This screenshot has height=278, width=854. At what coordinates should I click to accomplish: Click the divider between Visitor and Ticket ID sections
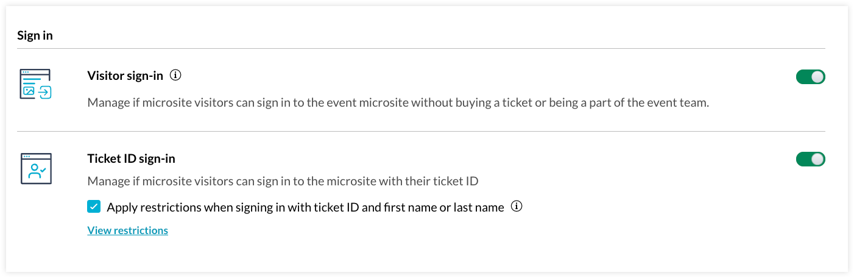(421, 131)
